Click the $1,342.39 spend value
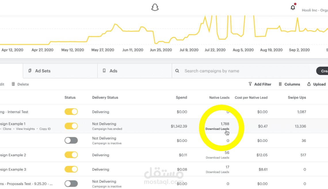 [x=179, y=126]
